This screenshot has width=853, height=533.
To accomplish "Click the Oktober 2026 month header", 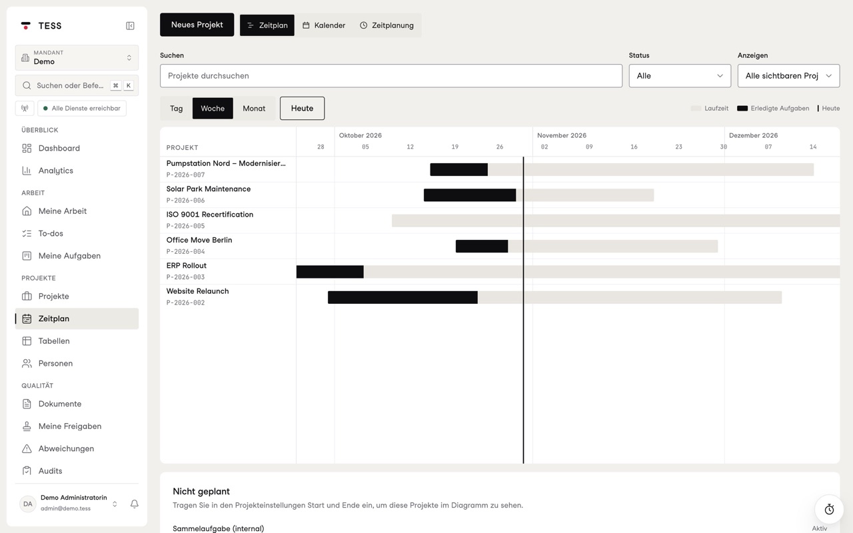I will click(x=361, y=135).
